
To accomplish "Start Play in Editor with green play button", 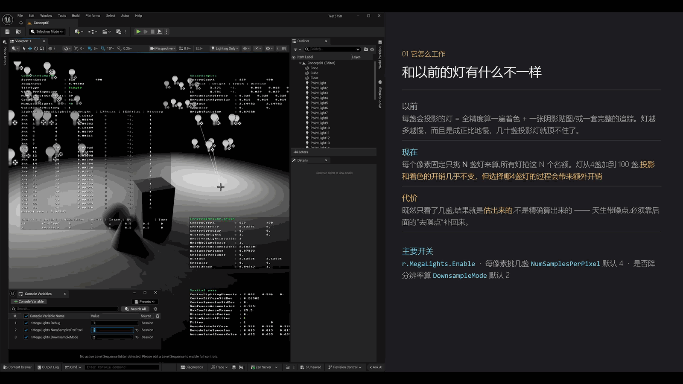I will click(x=138, y=32).
